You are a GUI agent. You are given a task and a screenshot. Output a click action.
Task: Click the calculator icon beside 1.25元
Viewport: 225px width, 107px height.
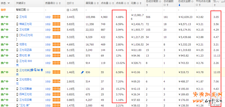(x=68, y=10)
